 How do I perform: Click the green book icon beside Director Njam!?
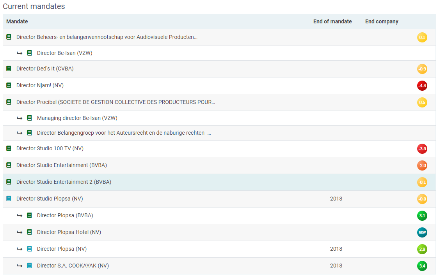[x=9, y=85]
